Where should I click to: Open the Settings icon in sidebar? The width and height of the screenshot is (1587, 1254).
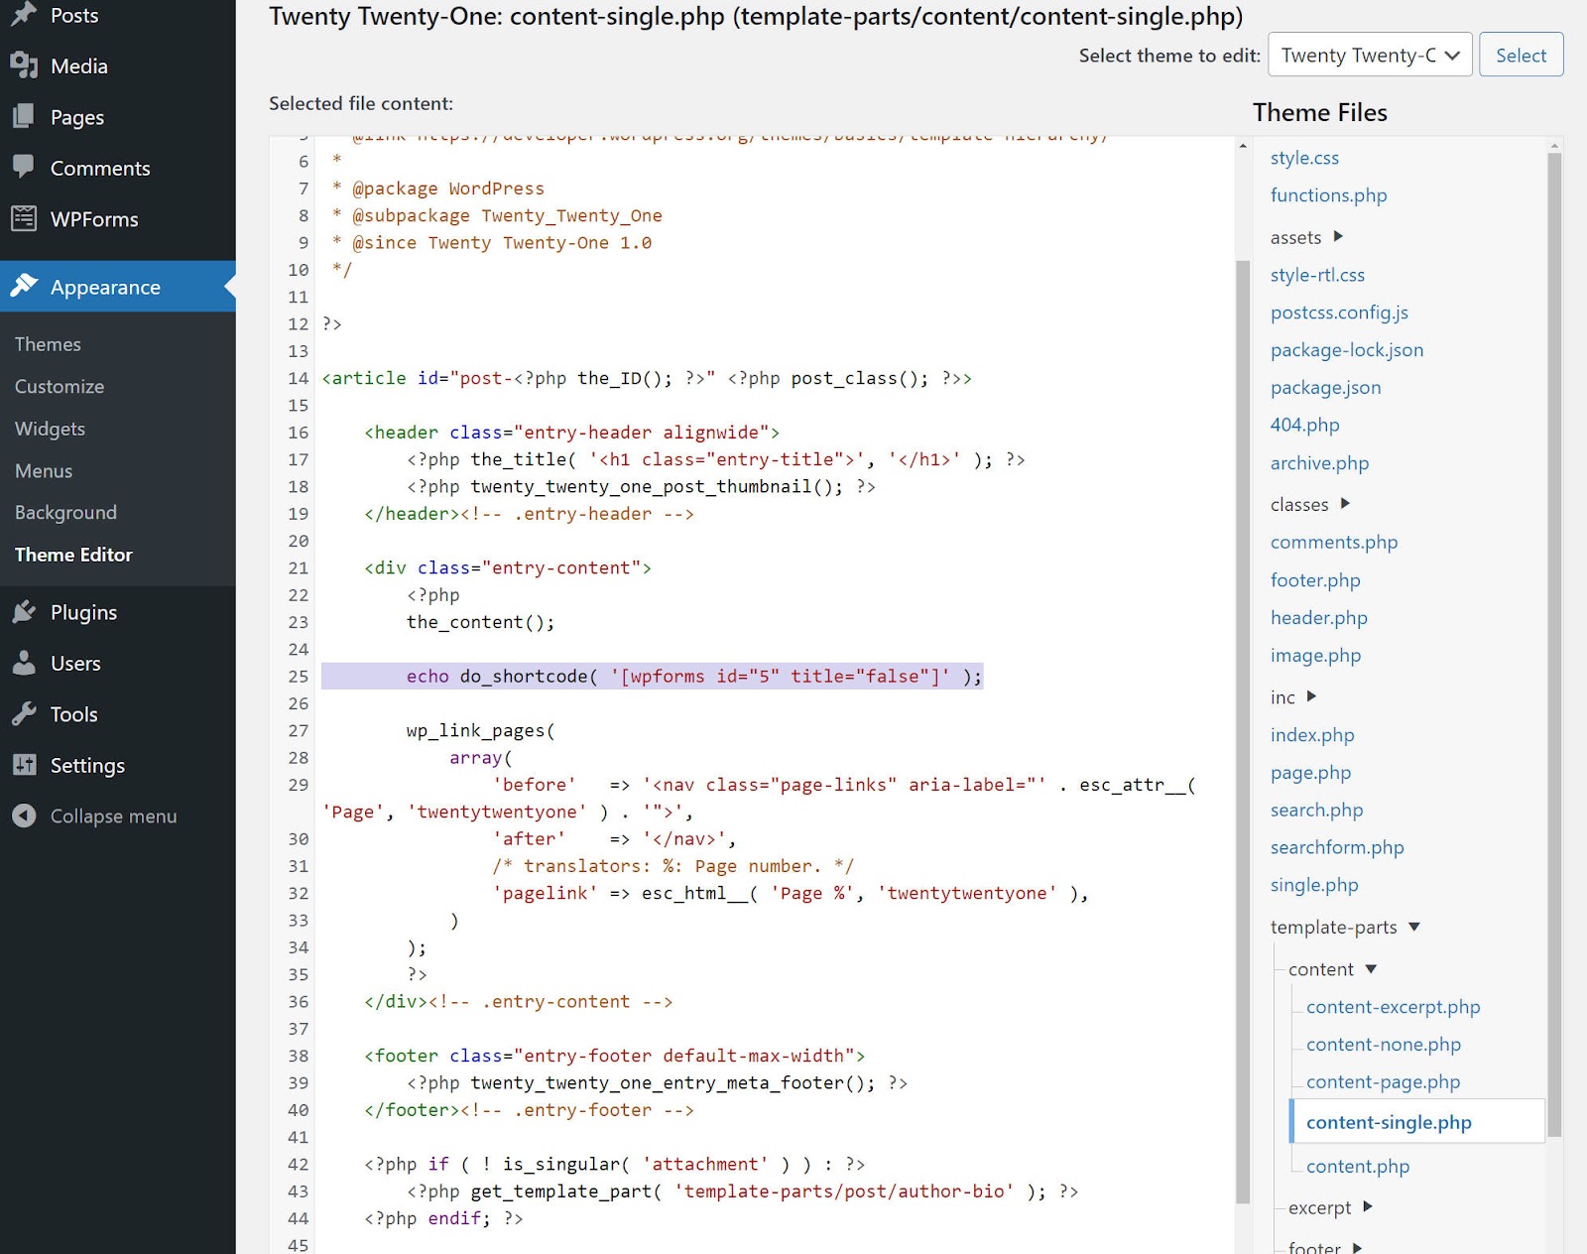[25, 765]
